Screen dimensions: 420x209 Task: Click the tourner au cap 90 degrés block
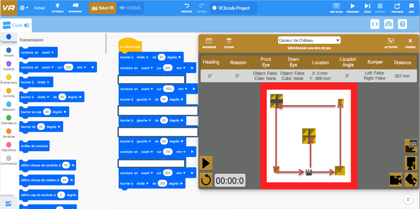pyautogui.click(x=44, y=112)
